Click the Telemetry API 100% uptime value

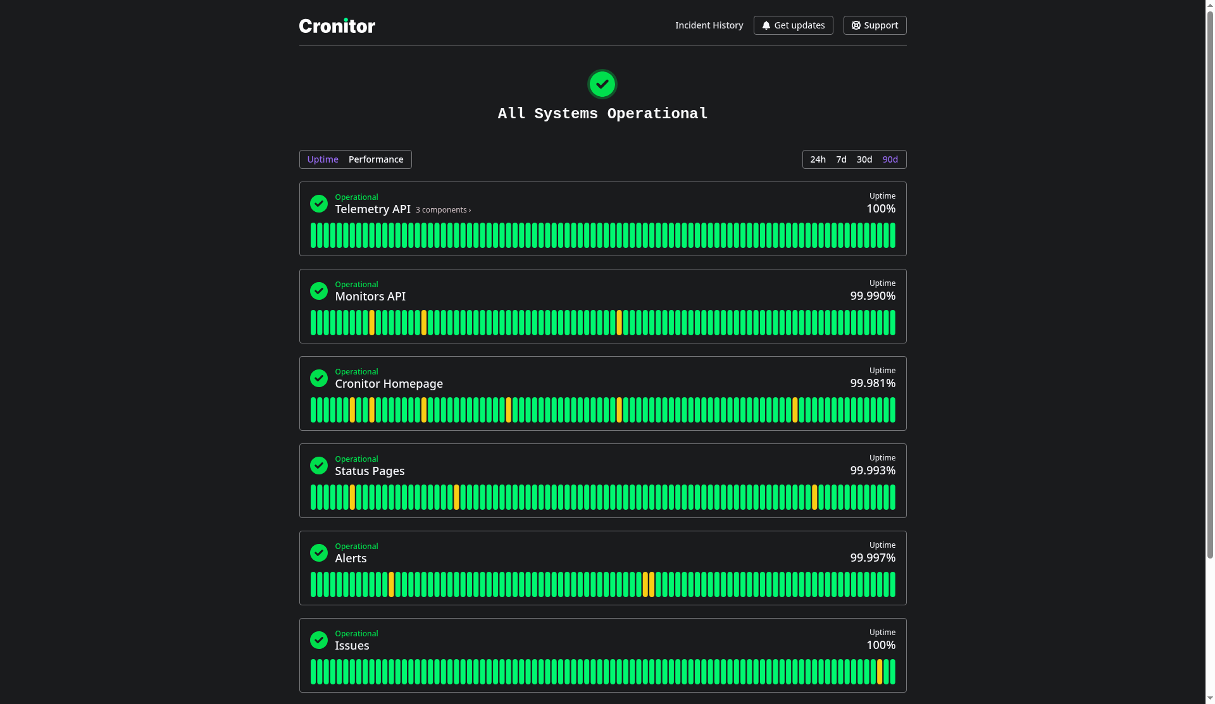click(x=880, y=209)
